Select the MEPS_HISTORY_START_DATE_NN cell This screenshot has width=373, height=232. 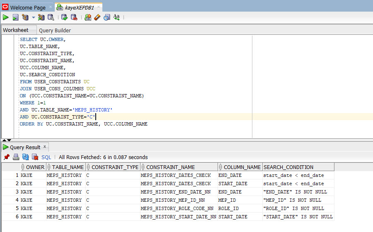pos(178,217)
